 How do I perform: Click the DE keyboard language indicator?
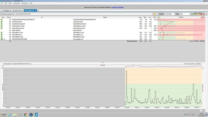[x=185, y=114]
